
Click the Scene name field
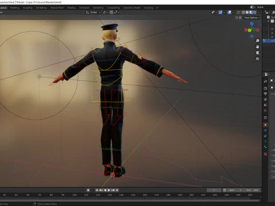(265, 7)
